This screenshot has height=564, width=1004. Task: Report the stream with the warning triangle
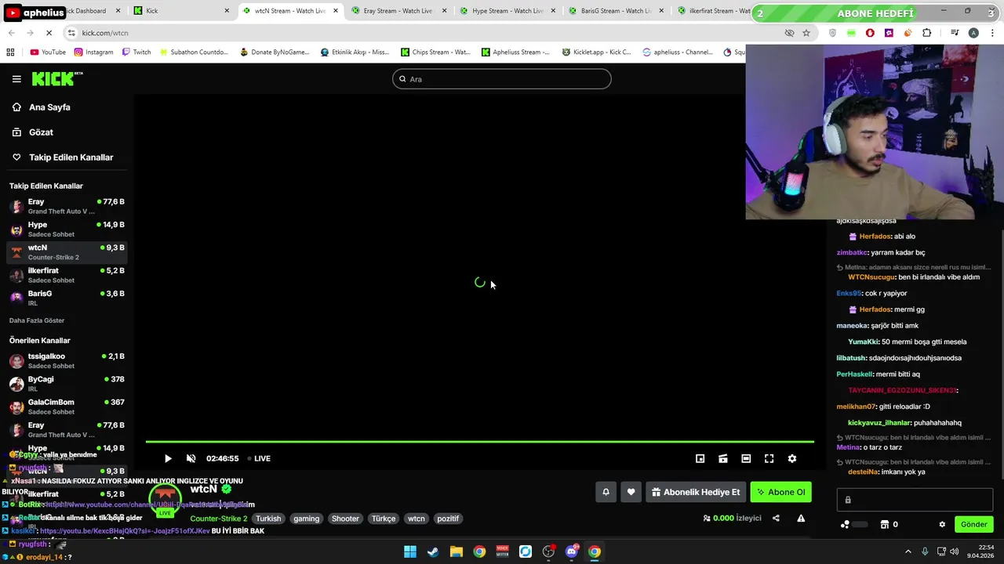tap(801, 519)
